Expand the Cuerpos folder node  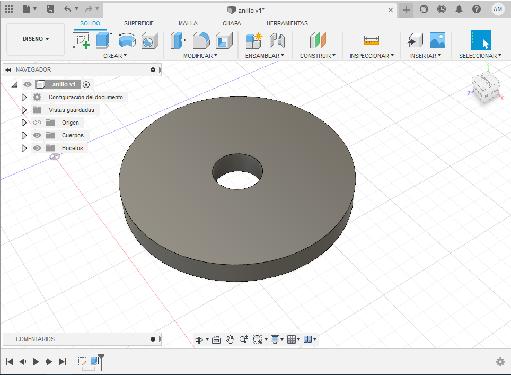[x=24, y=135]
